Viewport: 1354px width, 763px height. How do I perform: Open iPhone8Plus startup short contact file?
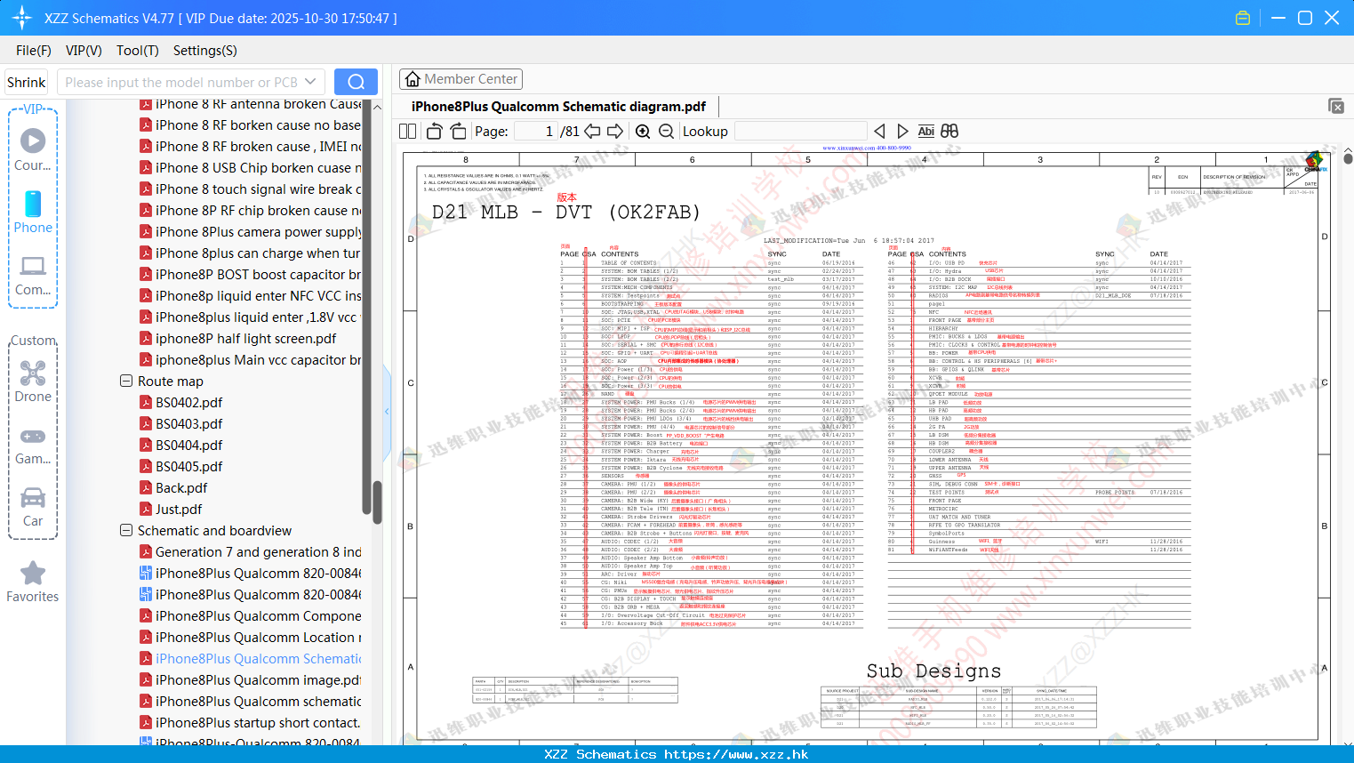click(x=251, y=722)
